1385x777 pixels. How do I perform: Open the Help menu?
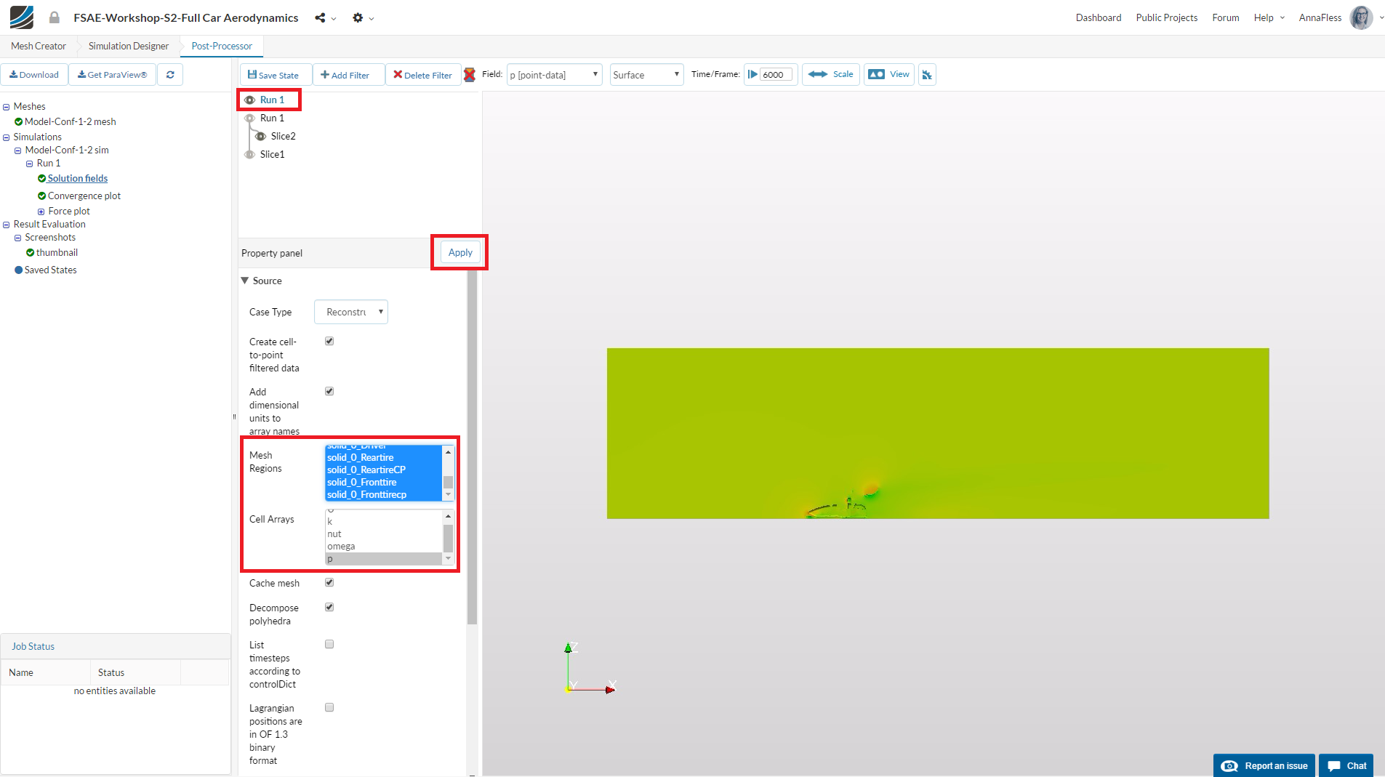(1269, 17)
